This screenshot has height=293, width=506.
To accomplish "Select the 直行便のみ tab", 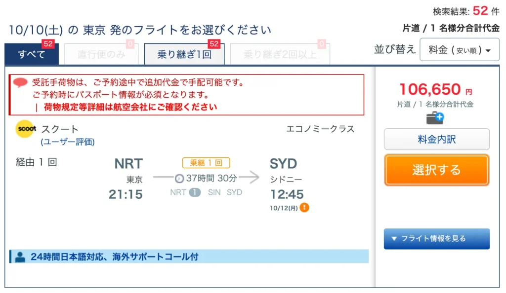I will coord(101,54).
